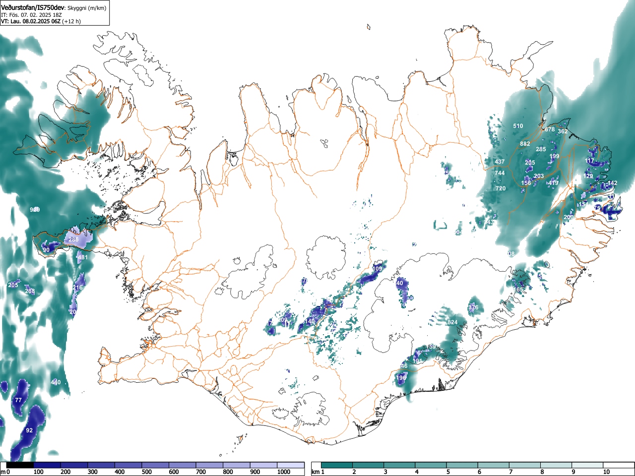Image resolution: width=635 pixels, height=476 pixels.
Task: Click the 203 visibility value
Action: click(539, 176)
